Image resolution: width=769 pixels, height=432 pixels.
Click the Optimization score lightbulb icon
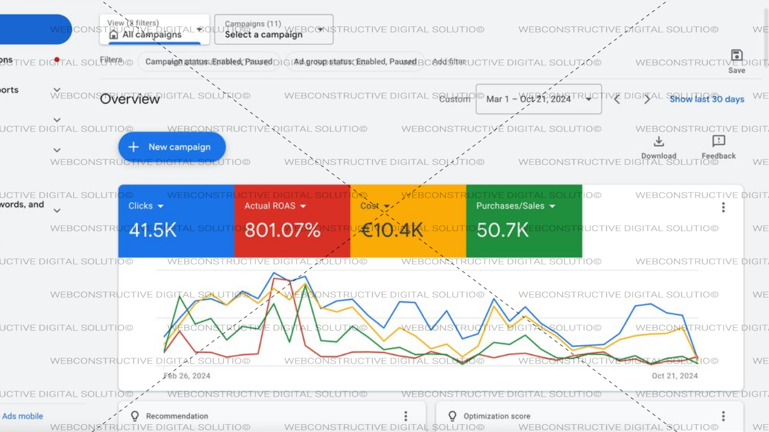[x=452, y=416]
